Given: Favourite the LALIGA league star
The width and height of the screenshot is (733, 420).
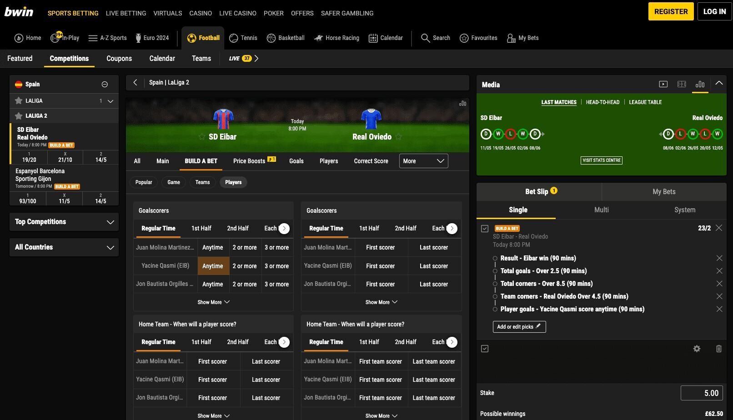Looking at the screenshot, I should pyautogui.click(x=19, y=101).
